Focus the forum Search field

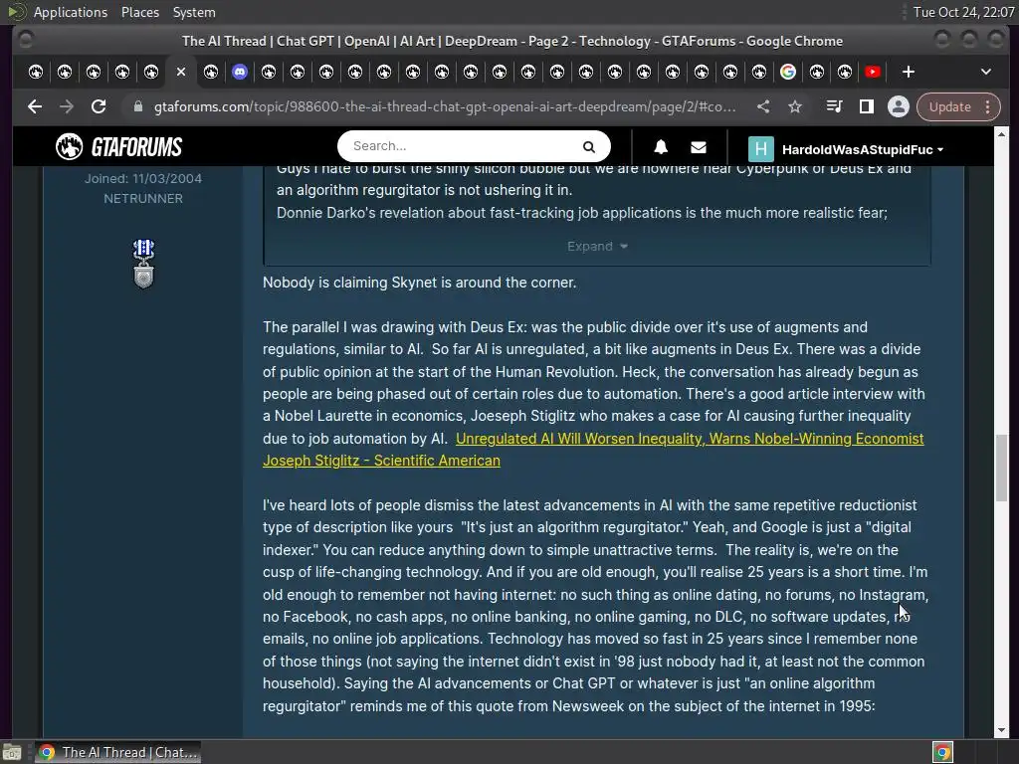click(463, 146)
